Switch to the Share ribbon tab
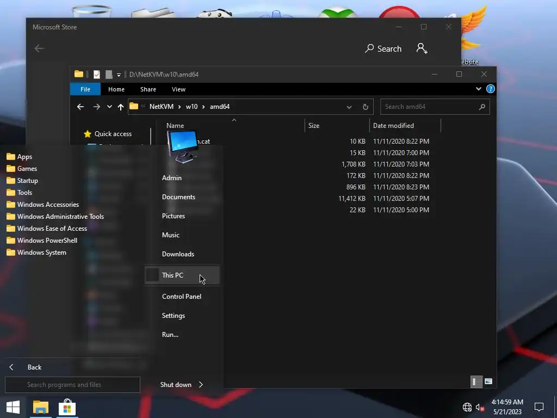Viewport: 557px width, 418px height. click(148, 89)
